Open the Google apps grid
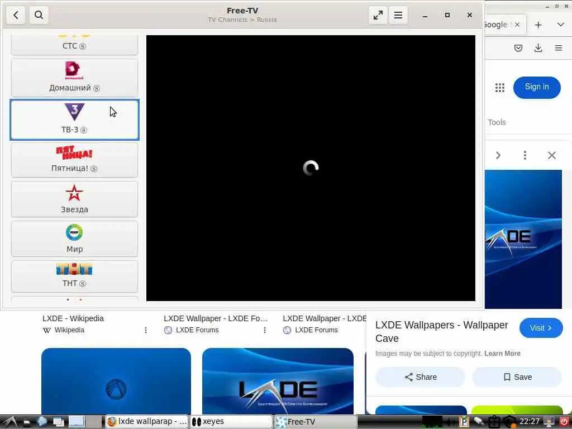This screenshot has height=429, width=572. [500, 88]
